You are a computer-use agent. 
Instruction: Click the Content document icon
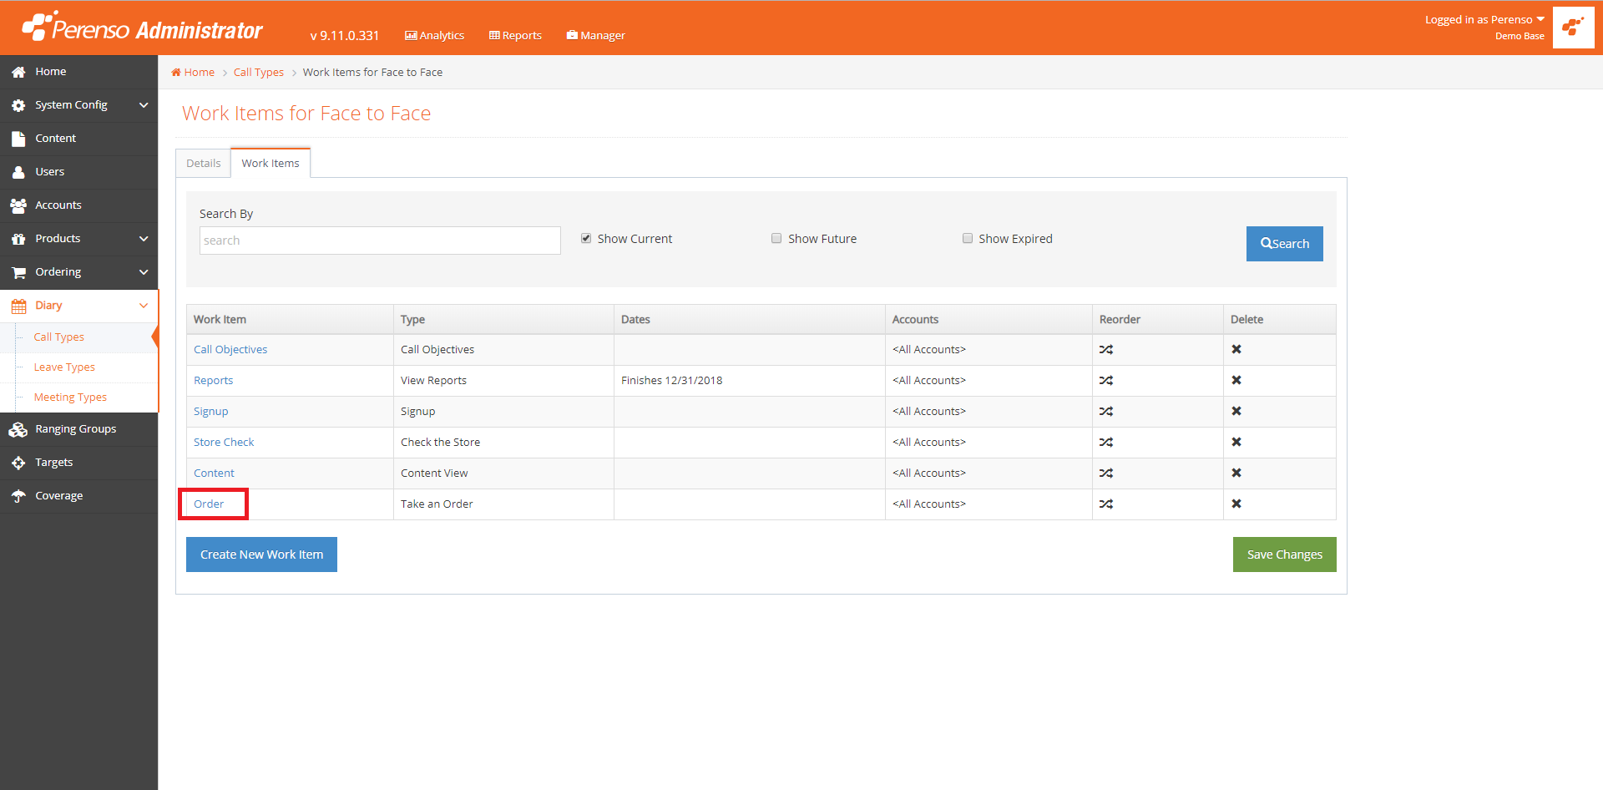coord(18,139)
